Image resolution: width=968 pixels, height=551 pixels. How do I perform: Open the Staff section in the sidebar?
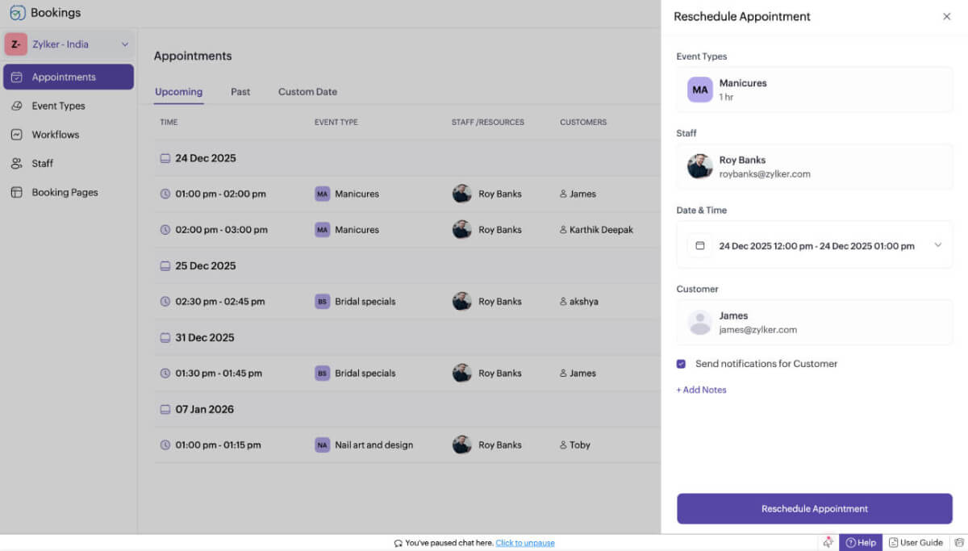coord(42,164)
